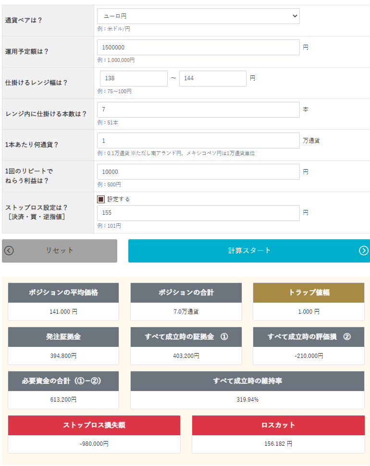Screen dimensions: 370x466
Task: Click the 計算スタート button
Action: point(249,250)
